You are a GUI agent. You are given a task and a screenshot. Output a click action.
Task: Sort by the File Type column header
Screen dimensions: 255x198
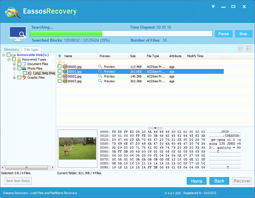(x=156, y=56)
